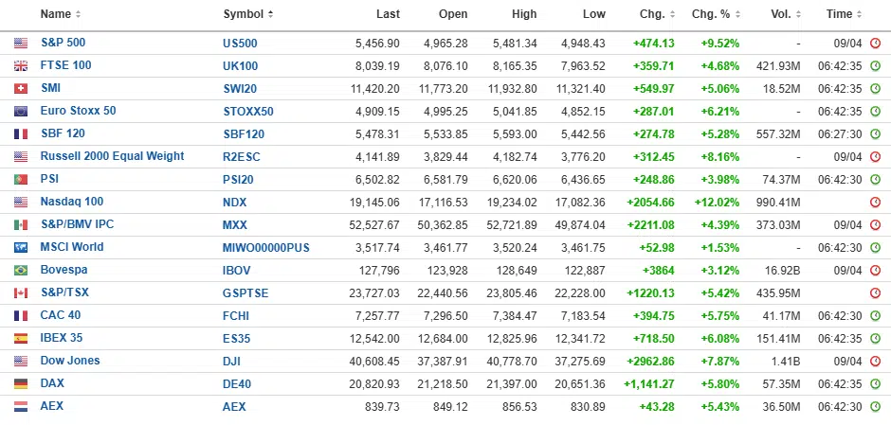Click the Brazil flag in Bovespa row
Viewport: 891px width, 425px height.
(x=21, y=271)
